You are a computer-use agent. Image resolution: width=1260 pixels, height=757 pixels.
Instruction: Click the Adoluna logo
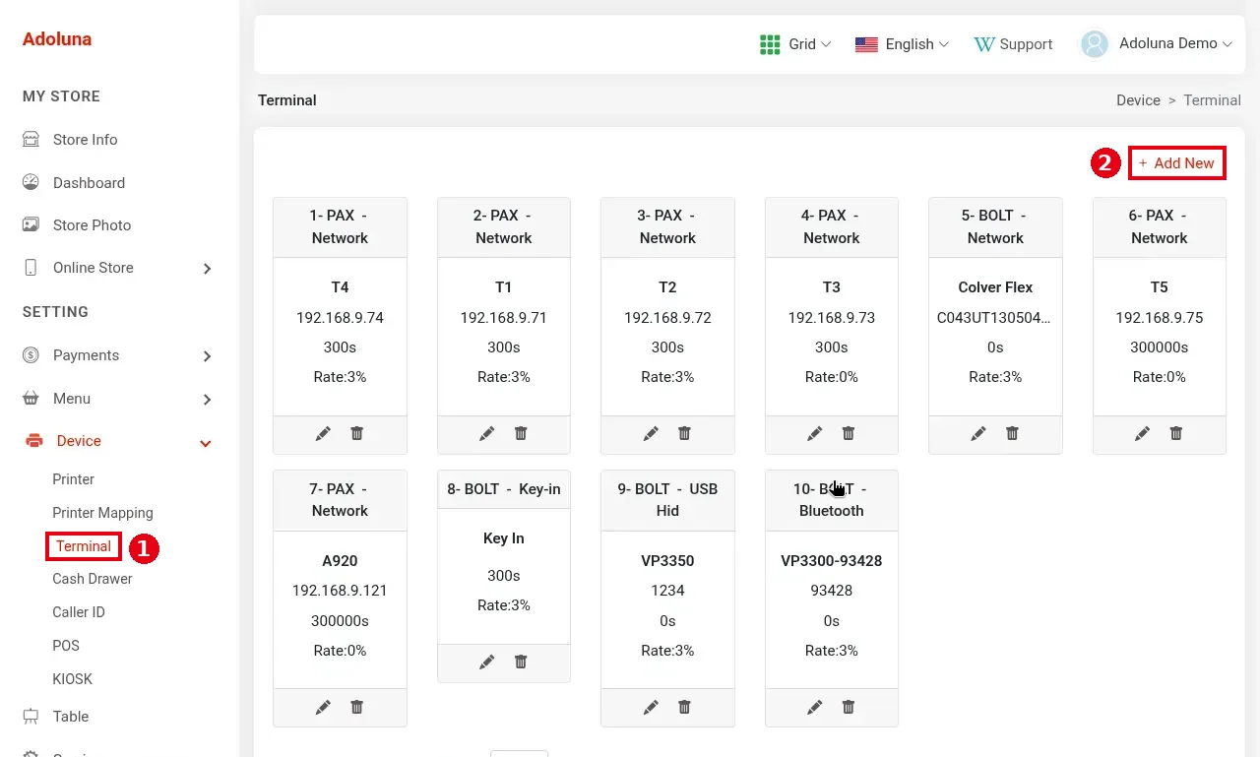tap(57, 39)
